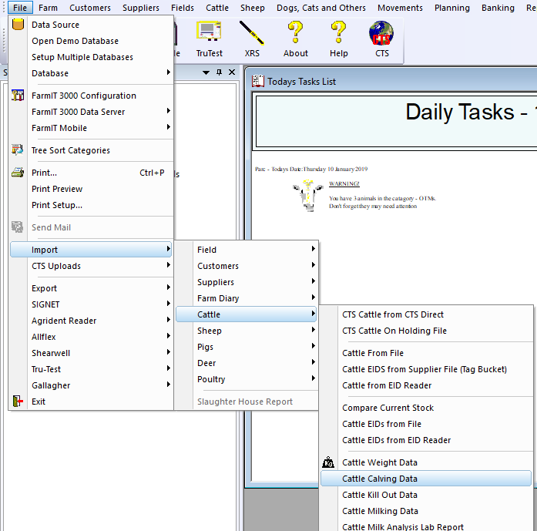Select Farm Diary in Import submenu
537x531 pixels.
pyautogui.click(x=247, y=298)
